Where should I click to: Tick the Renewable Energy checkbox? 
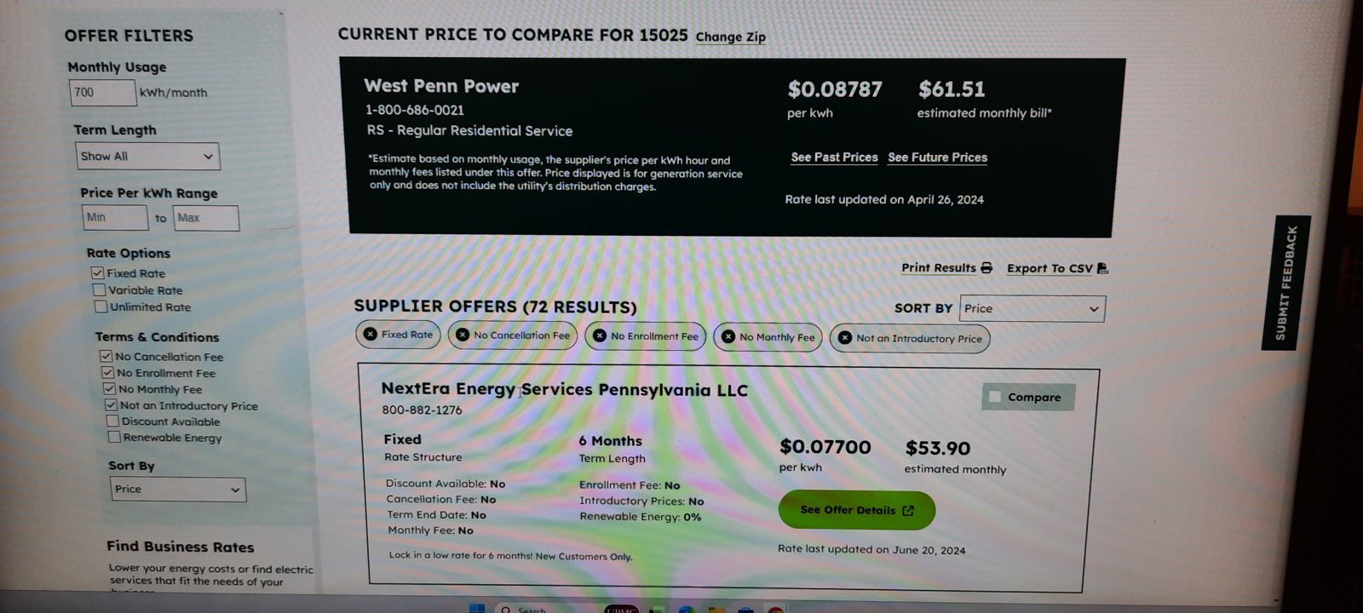(x=114, y=437)
